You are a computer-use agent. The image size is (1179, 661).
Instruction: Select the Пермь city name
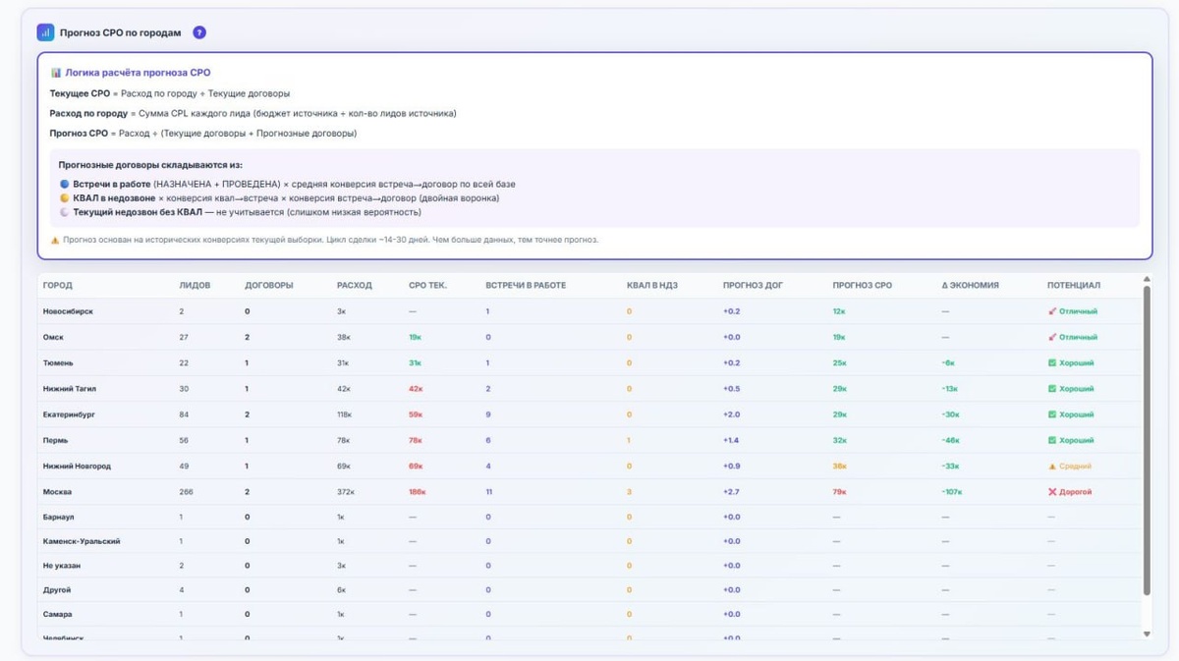click(x=56, y=440)
